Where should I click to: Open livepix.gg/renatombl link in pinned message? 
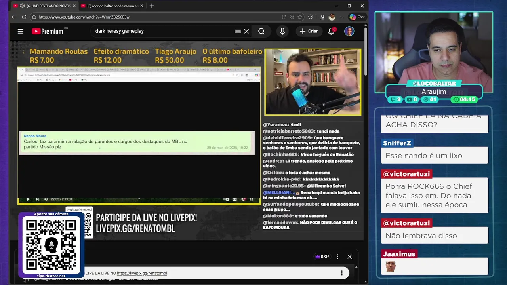point(142,273)
